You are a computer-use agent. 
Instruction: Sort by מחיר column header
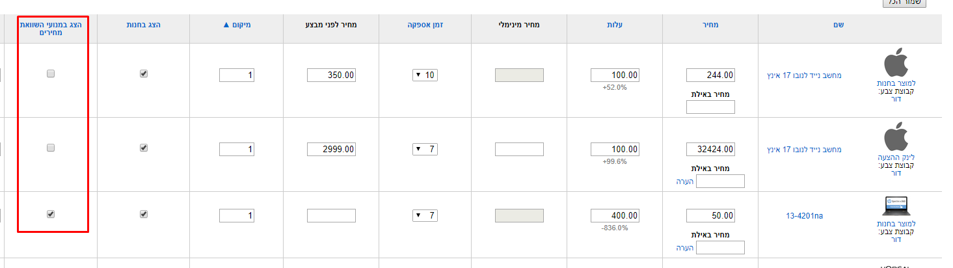tap(710, 25)
